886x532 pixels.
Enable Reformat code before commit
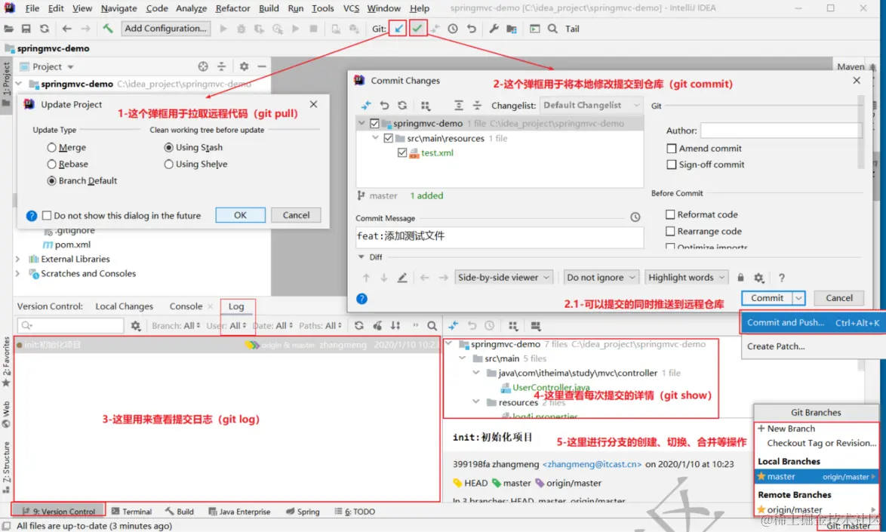670,214
